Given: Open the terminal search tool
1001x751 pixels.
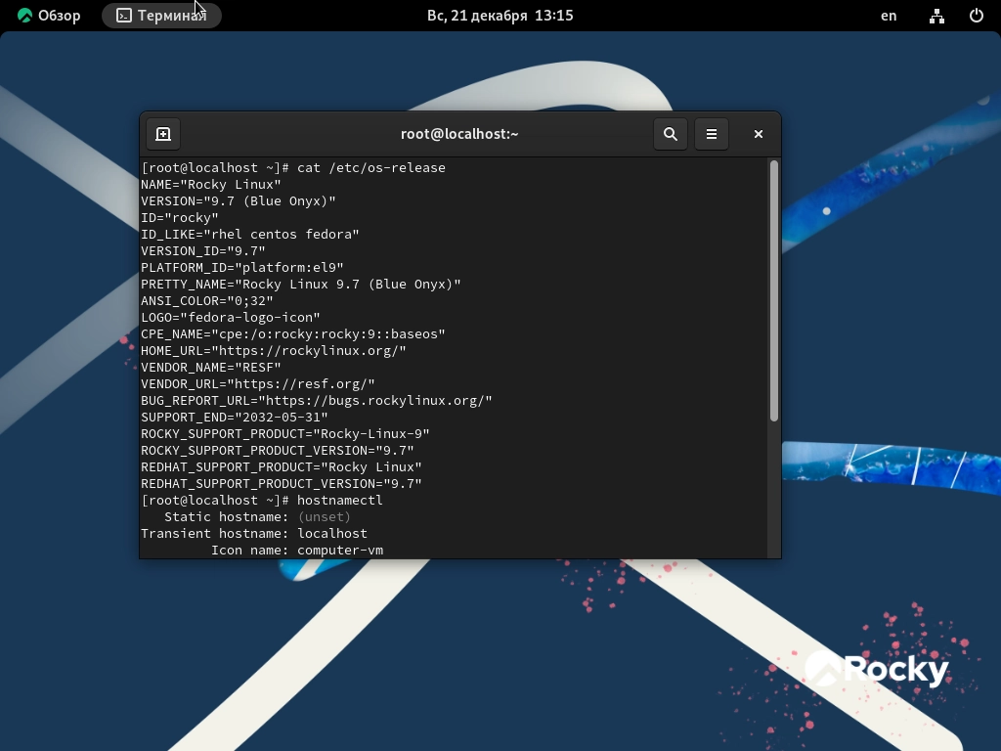Looking at the screenshot, I should click(671, 134).
